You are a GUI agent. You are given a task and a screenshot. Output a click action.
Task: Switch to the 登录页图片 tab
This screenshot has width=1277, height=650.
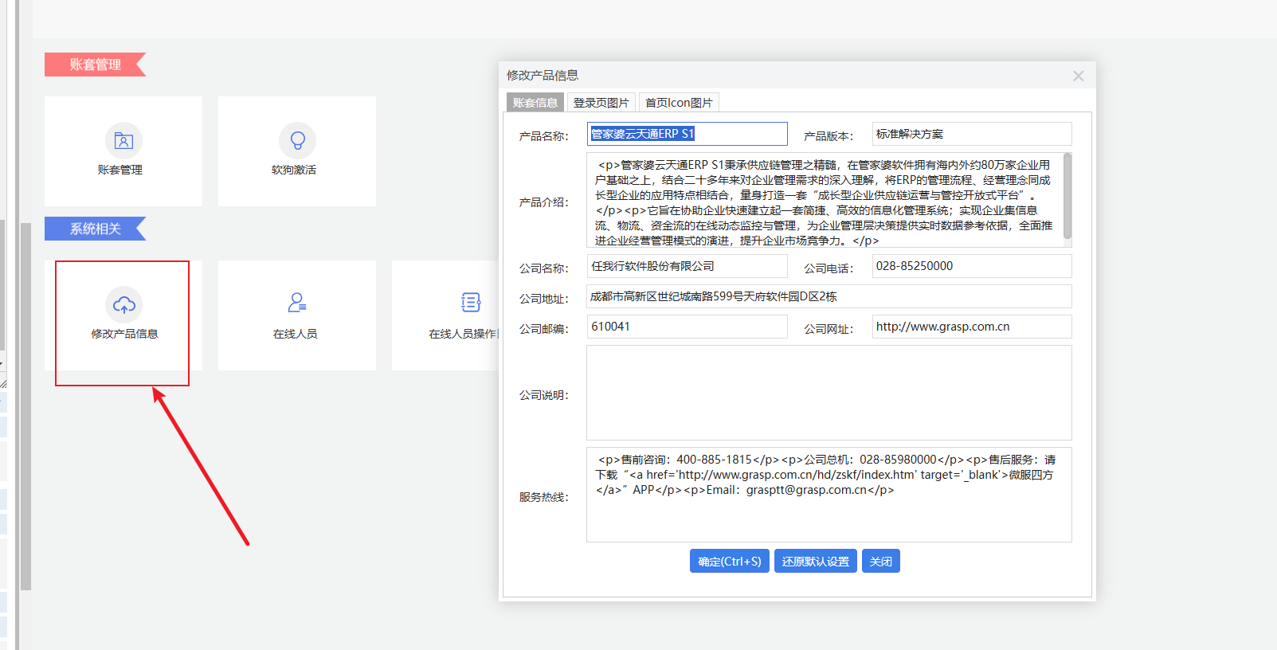point(601,103)
